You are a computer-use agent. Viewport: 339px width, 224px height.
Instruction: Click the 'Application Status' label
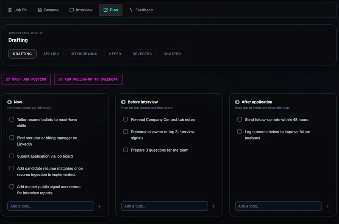point(25,33)
